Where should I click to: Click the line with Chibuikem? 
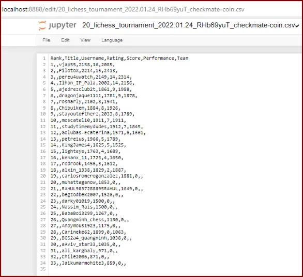[x=85, y=108]
